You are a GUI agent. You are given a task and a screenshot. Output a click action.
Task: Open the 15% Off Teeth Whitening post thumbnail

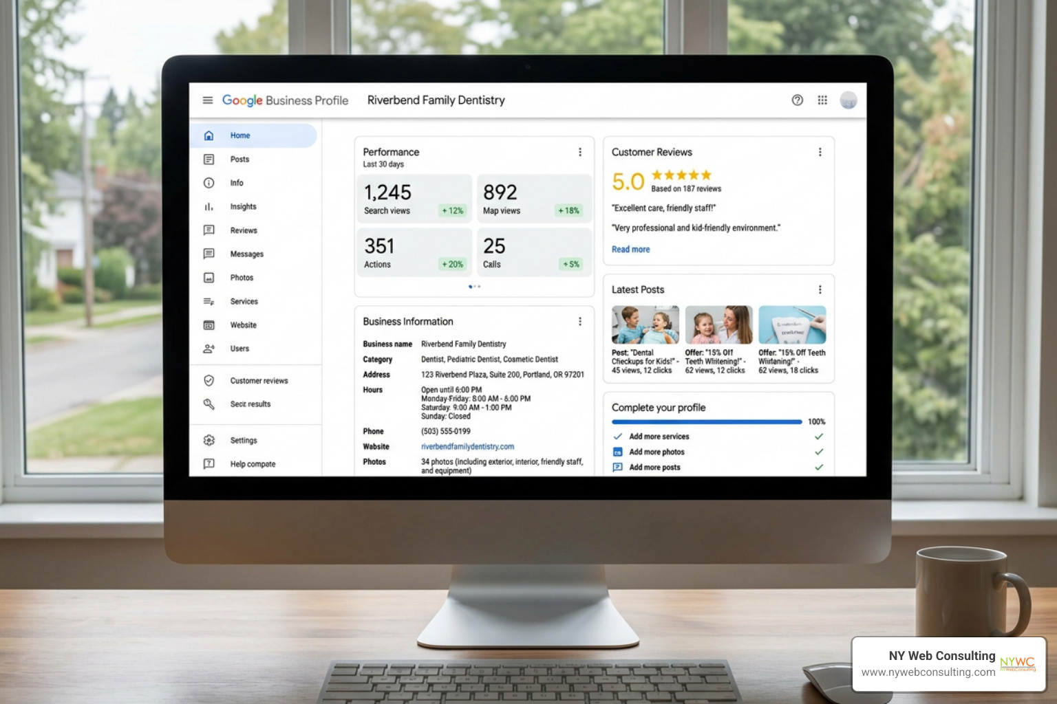pyautogui.click(x=718, y=324)
